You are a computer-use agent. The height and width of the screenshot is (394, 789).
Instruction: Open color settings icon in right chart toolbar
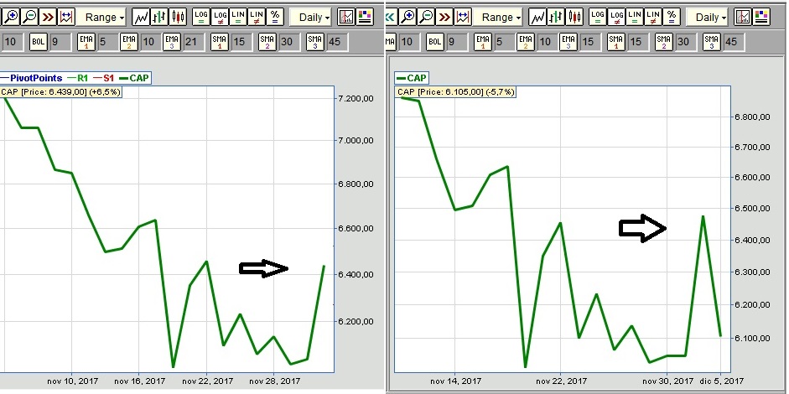coord(761,17)
